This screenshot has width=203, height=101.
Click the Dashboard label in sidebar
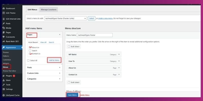(10, 9)
